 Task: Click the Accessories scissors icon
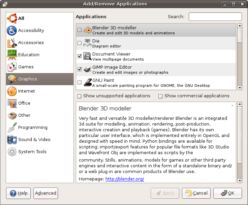[x=12, y=43]
